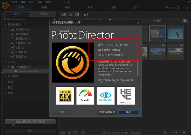This screenshot has height=135, width=191.
Task: Close the About dialog with X
Action: point(138,23)
